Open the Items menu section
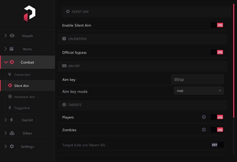 (x=27, y=49)
